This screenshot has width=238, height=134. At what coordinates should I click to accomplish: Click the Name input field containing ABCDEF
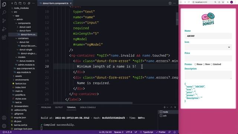tap(208, 36)
